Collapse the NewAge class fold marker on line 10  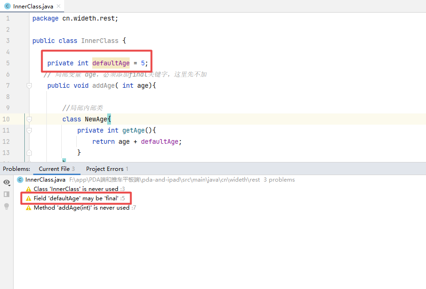(x=29, y=119)
